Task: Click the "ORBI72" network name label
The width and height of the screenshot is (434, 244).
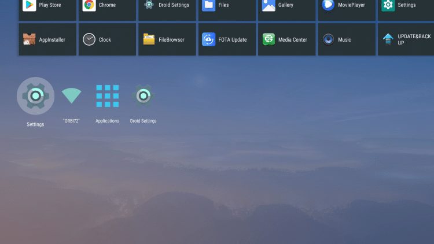Action: point(71,121)
